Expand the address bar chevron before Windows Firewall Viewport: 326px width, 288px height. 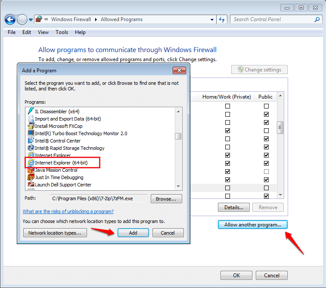[x=46, y=19]
